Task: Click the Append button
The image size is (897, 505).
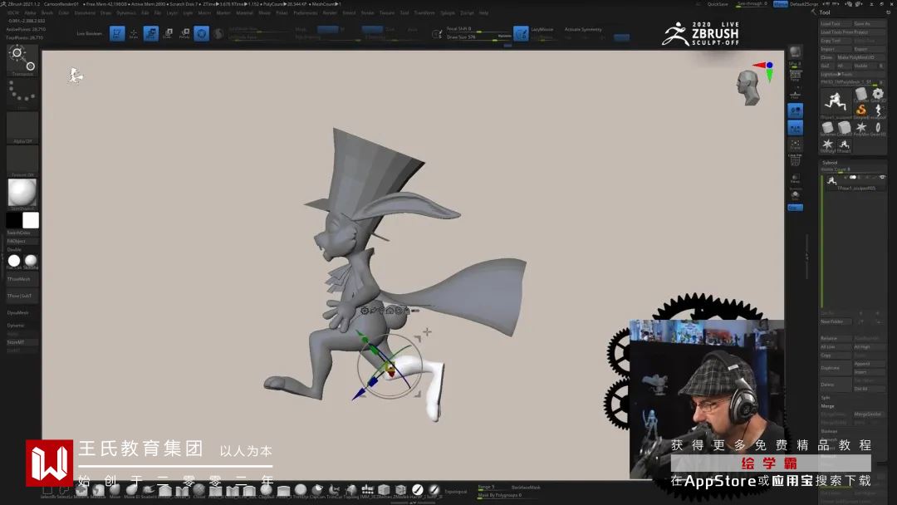Action: 869,364
